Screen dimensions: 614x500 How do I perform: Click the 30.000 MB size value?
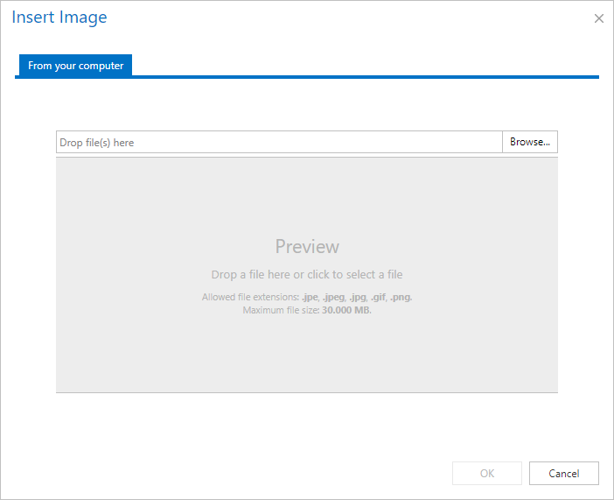pyautogui.click(x=346, y=310)
